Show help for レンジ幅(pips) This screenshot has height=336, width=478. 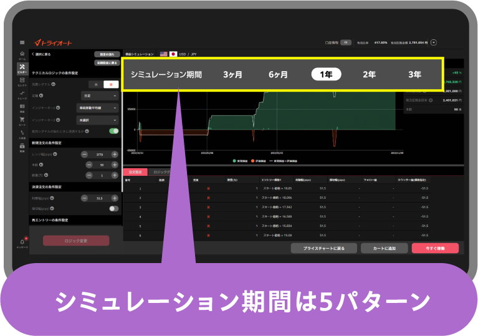[x=55, y=154]
